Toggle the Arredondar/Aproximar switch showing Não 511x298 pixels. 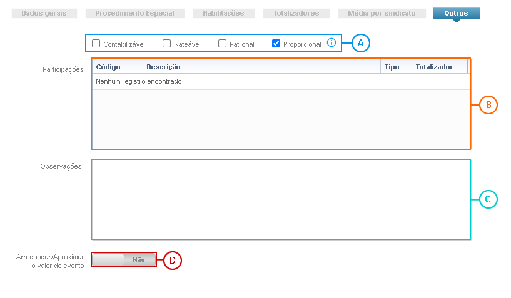[x=124, y=259]
